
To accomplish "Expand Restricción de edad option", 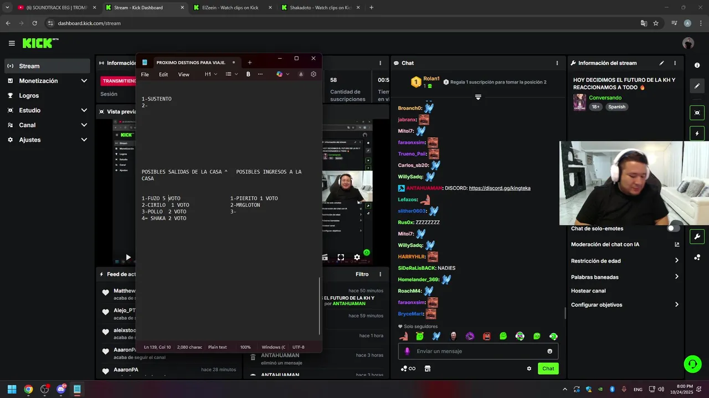I will pyautogui.click(x=625, y=261).
